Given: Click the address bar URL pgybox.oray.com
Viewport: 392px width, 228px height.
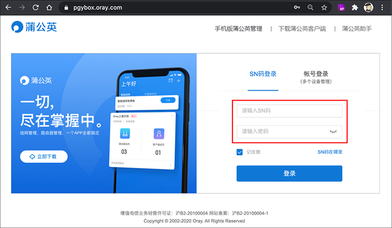Looking at the screenshot, I should 98,8.
